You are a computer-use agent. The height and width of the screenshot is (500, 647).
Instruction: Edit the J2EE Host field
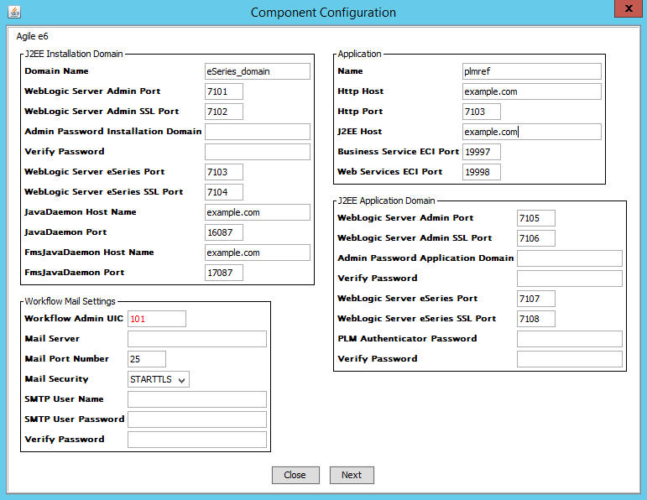(532, 132)
